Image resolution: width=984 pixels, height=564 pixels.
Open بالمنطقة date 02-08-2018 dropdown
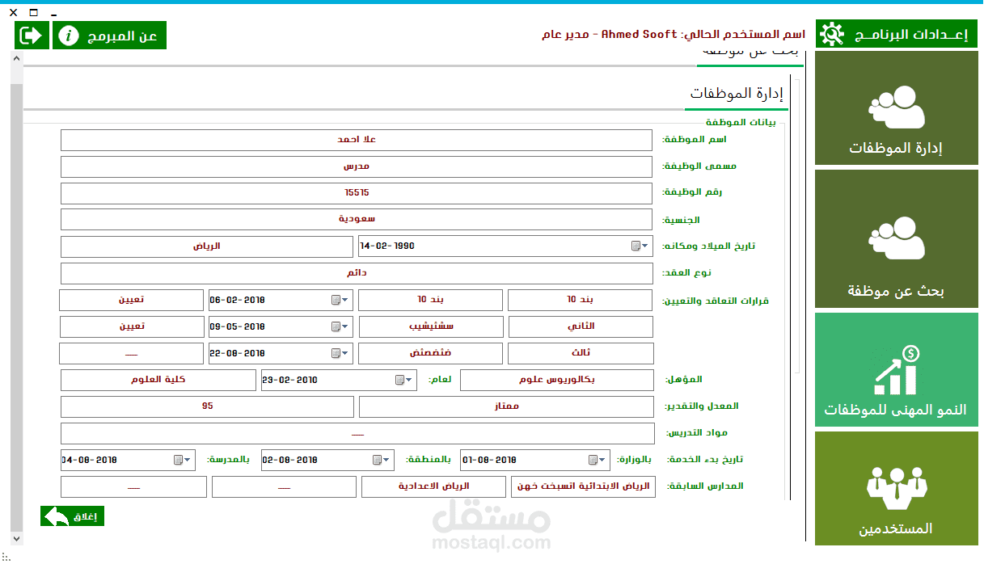click(388, 460)
